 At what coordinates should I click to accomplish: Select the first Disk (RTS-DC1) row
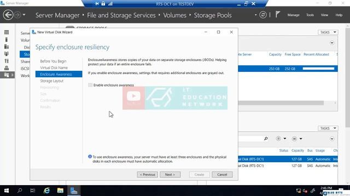(x=288, y=159)
